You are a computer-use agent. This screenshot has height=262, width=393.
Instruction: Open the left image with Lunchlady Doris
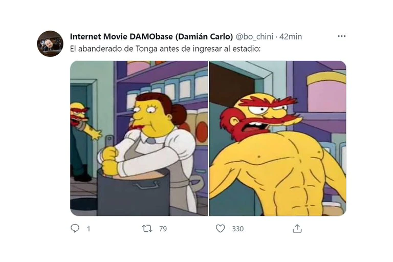tap(139, 138)
